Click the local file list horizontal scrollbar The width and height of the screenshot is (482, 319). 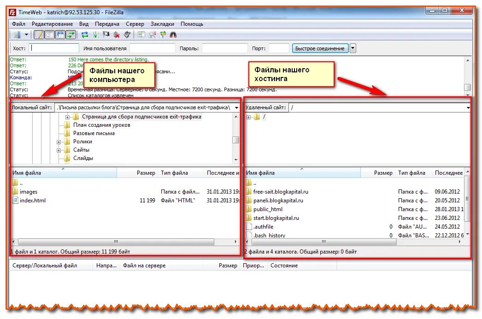(x=116, y=242)
